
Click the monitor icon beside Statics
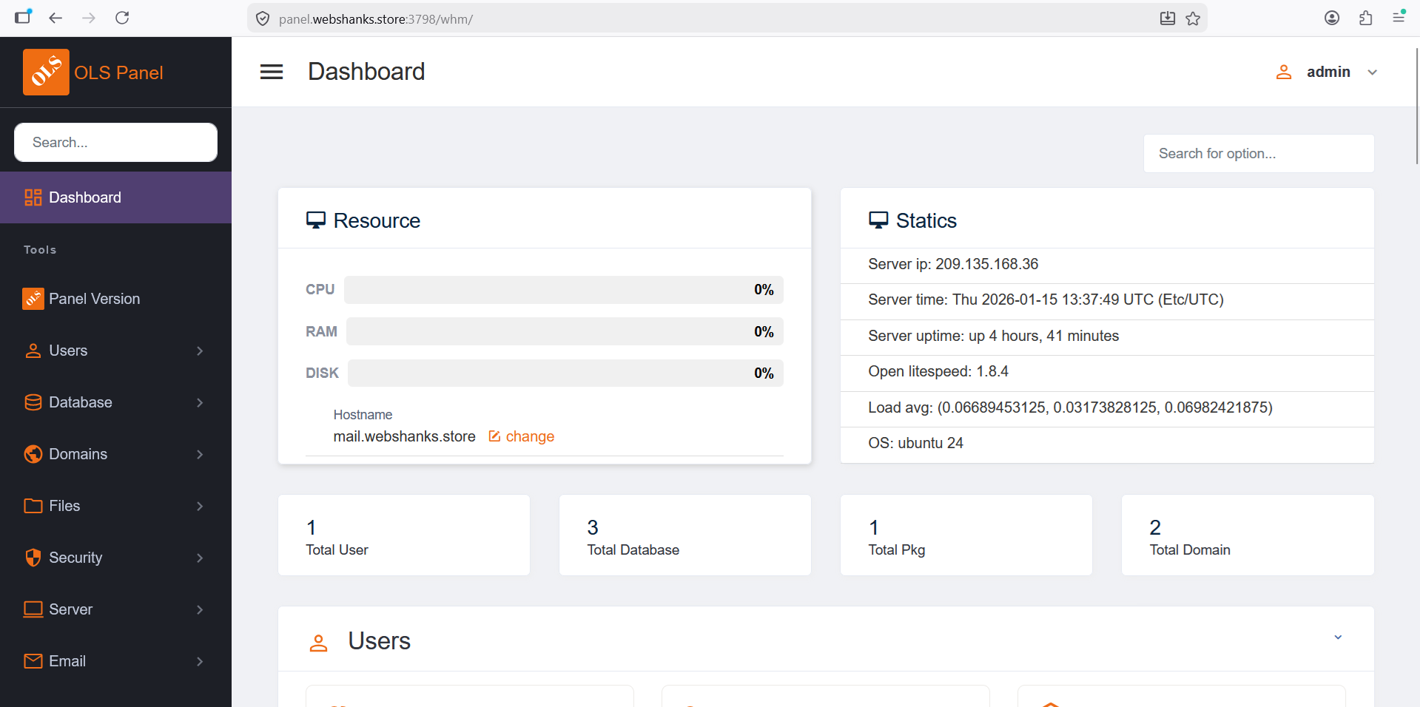pyautogui.click(x=878, y=220)
